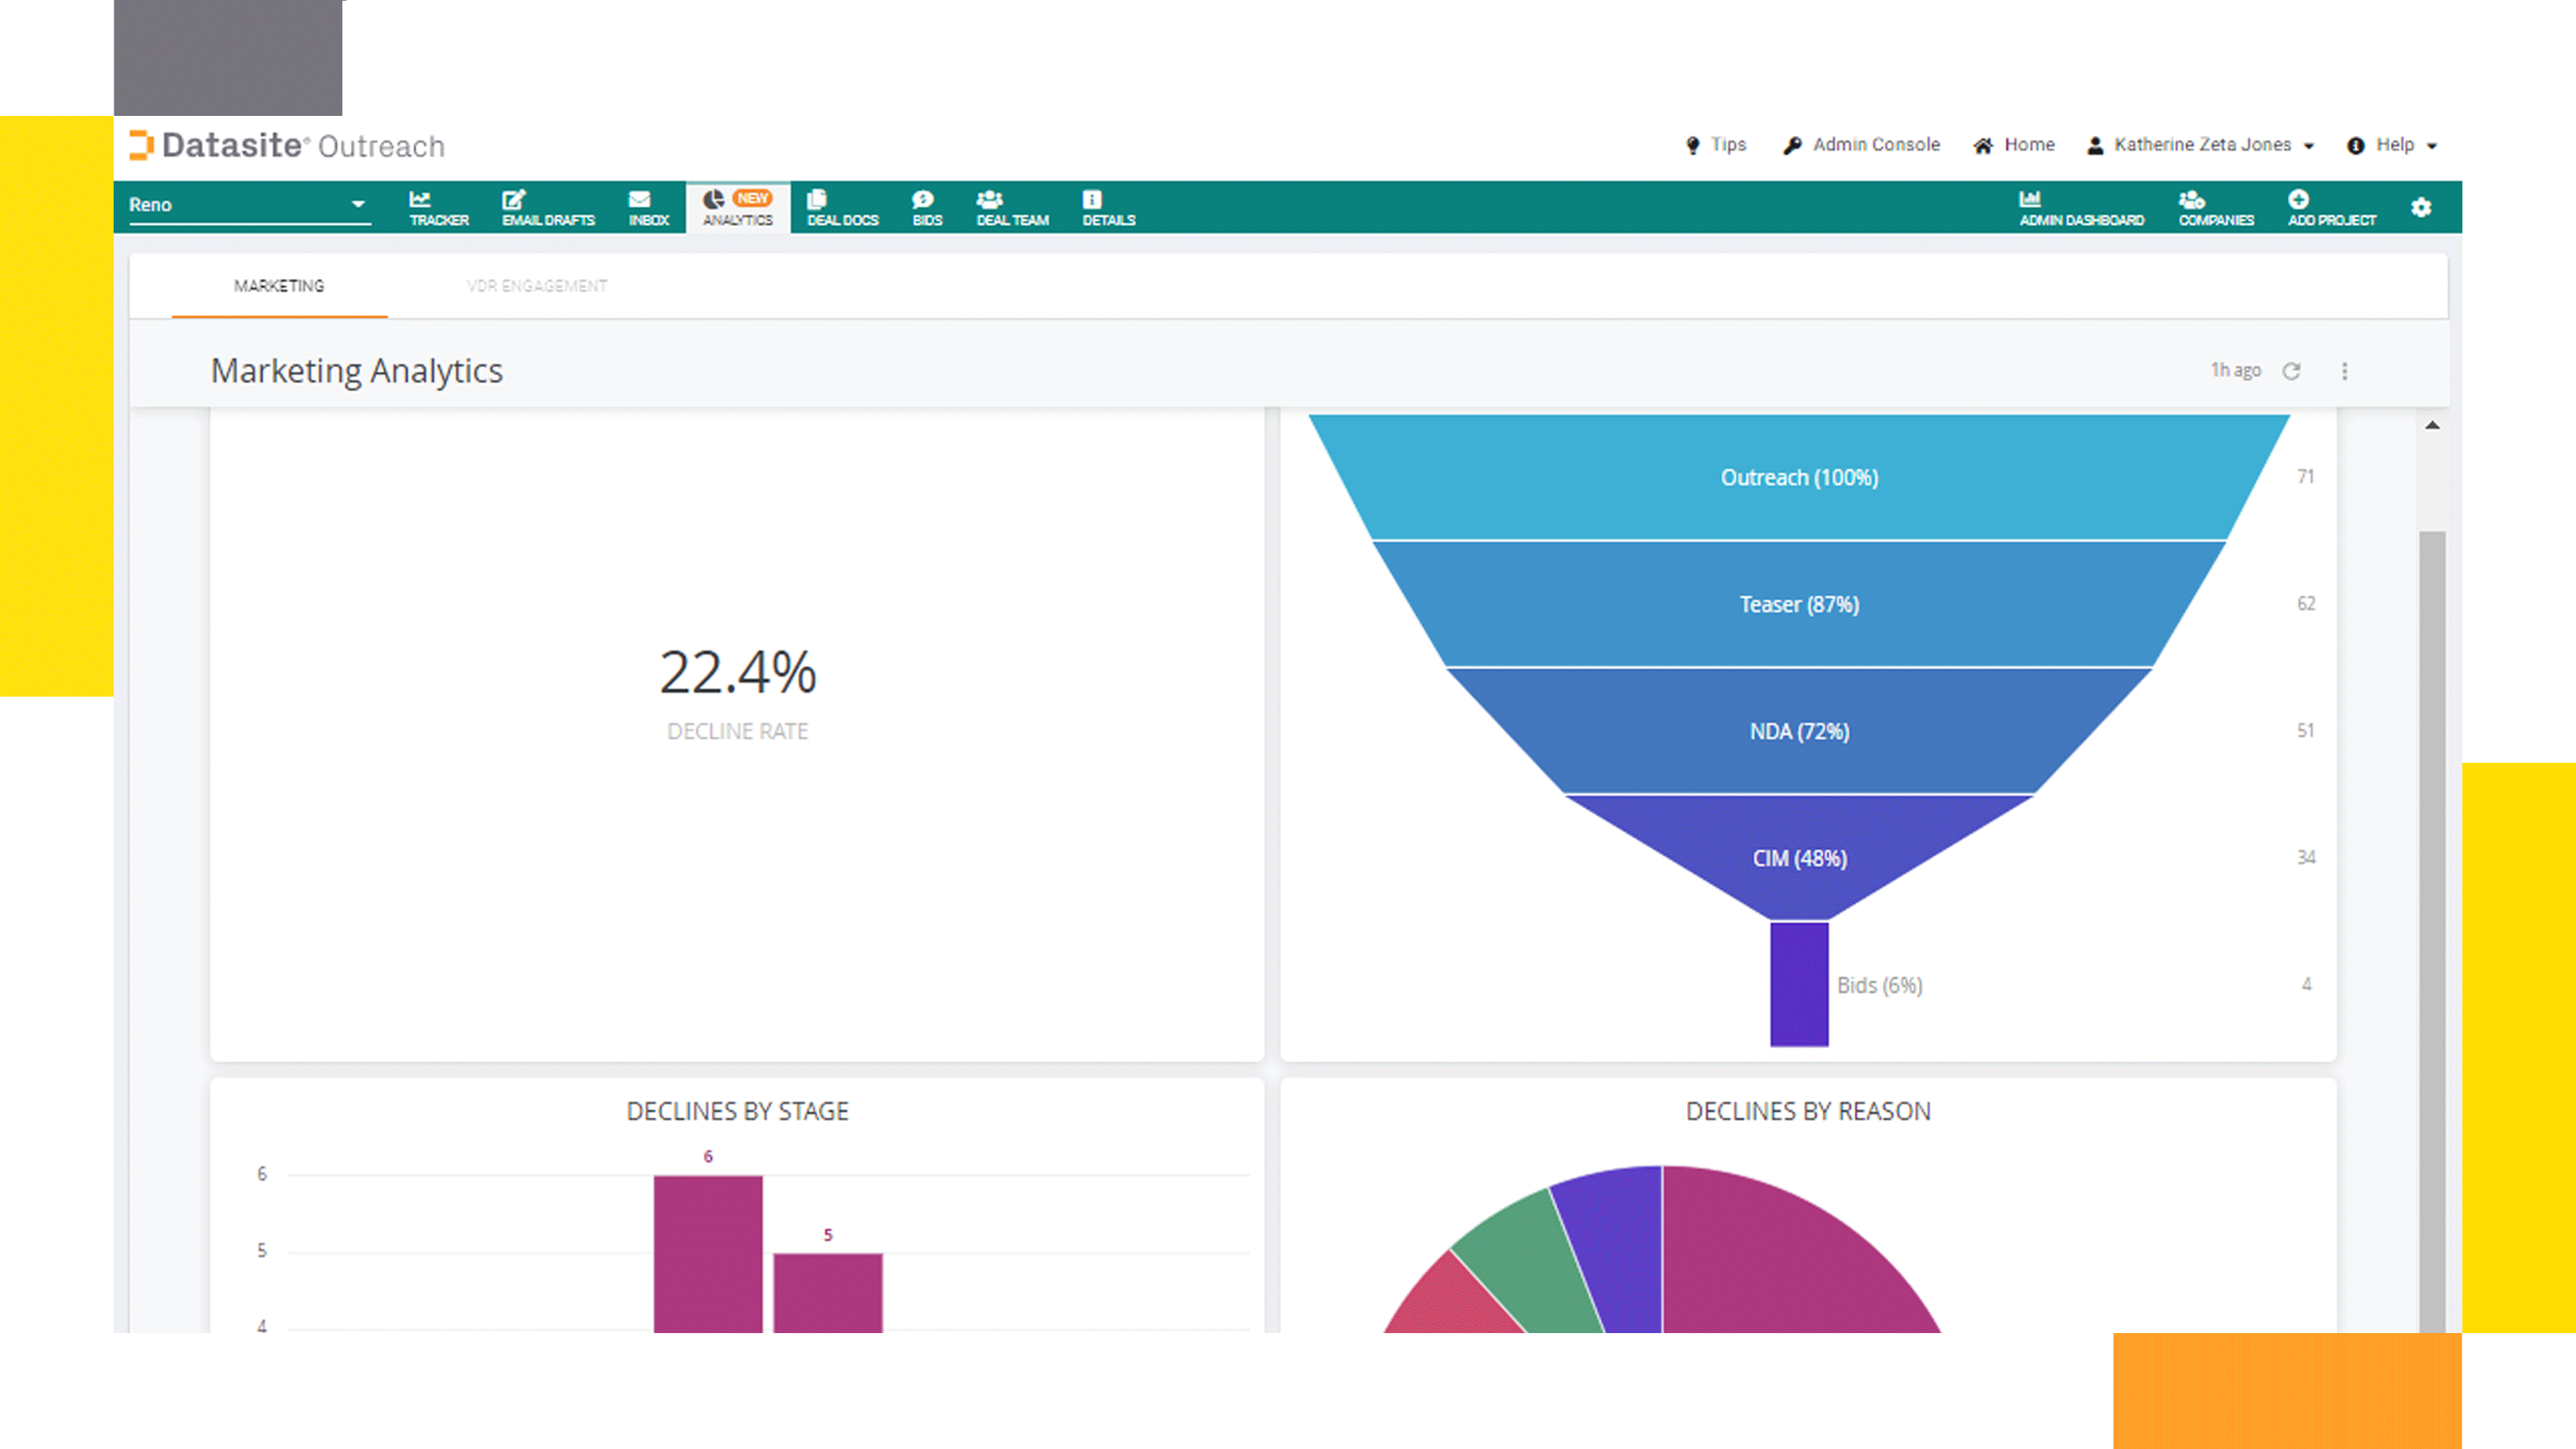Click the Datasite Outreach logo
2576x1449 pixels.
click(287, 146)
